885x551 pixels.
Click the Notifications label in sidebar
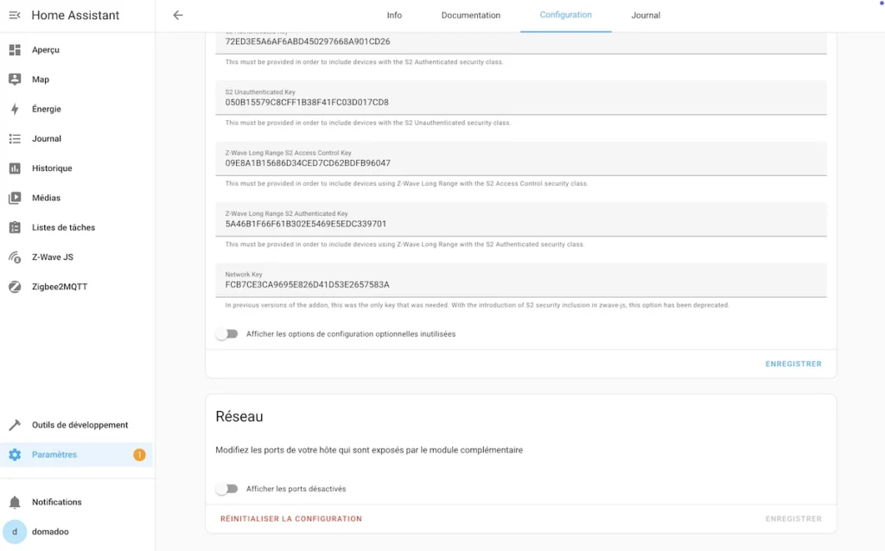tap(56, 502)
